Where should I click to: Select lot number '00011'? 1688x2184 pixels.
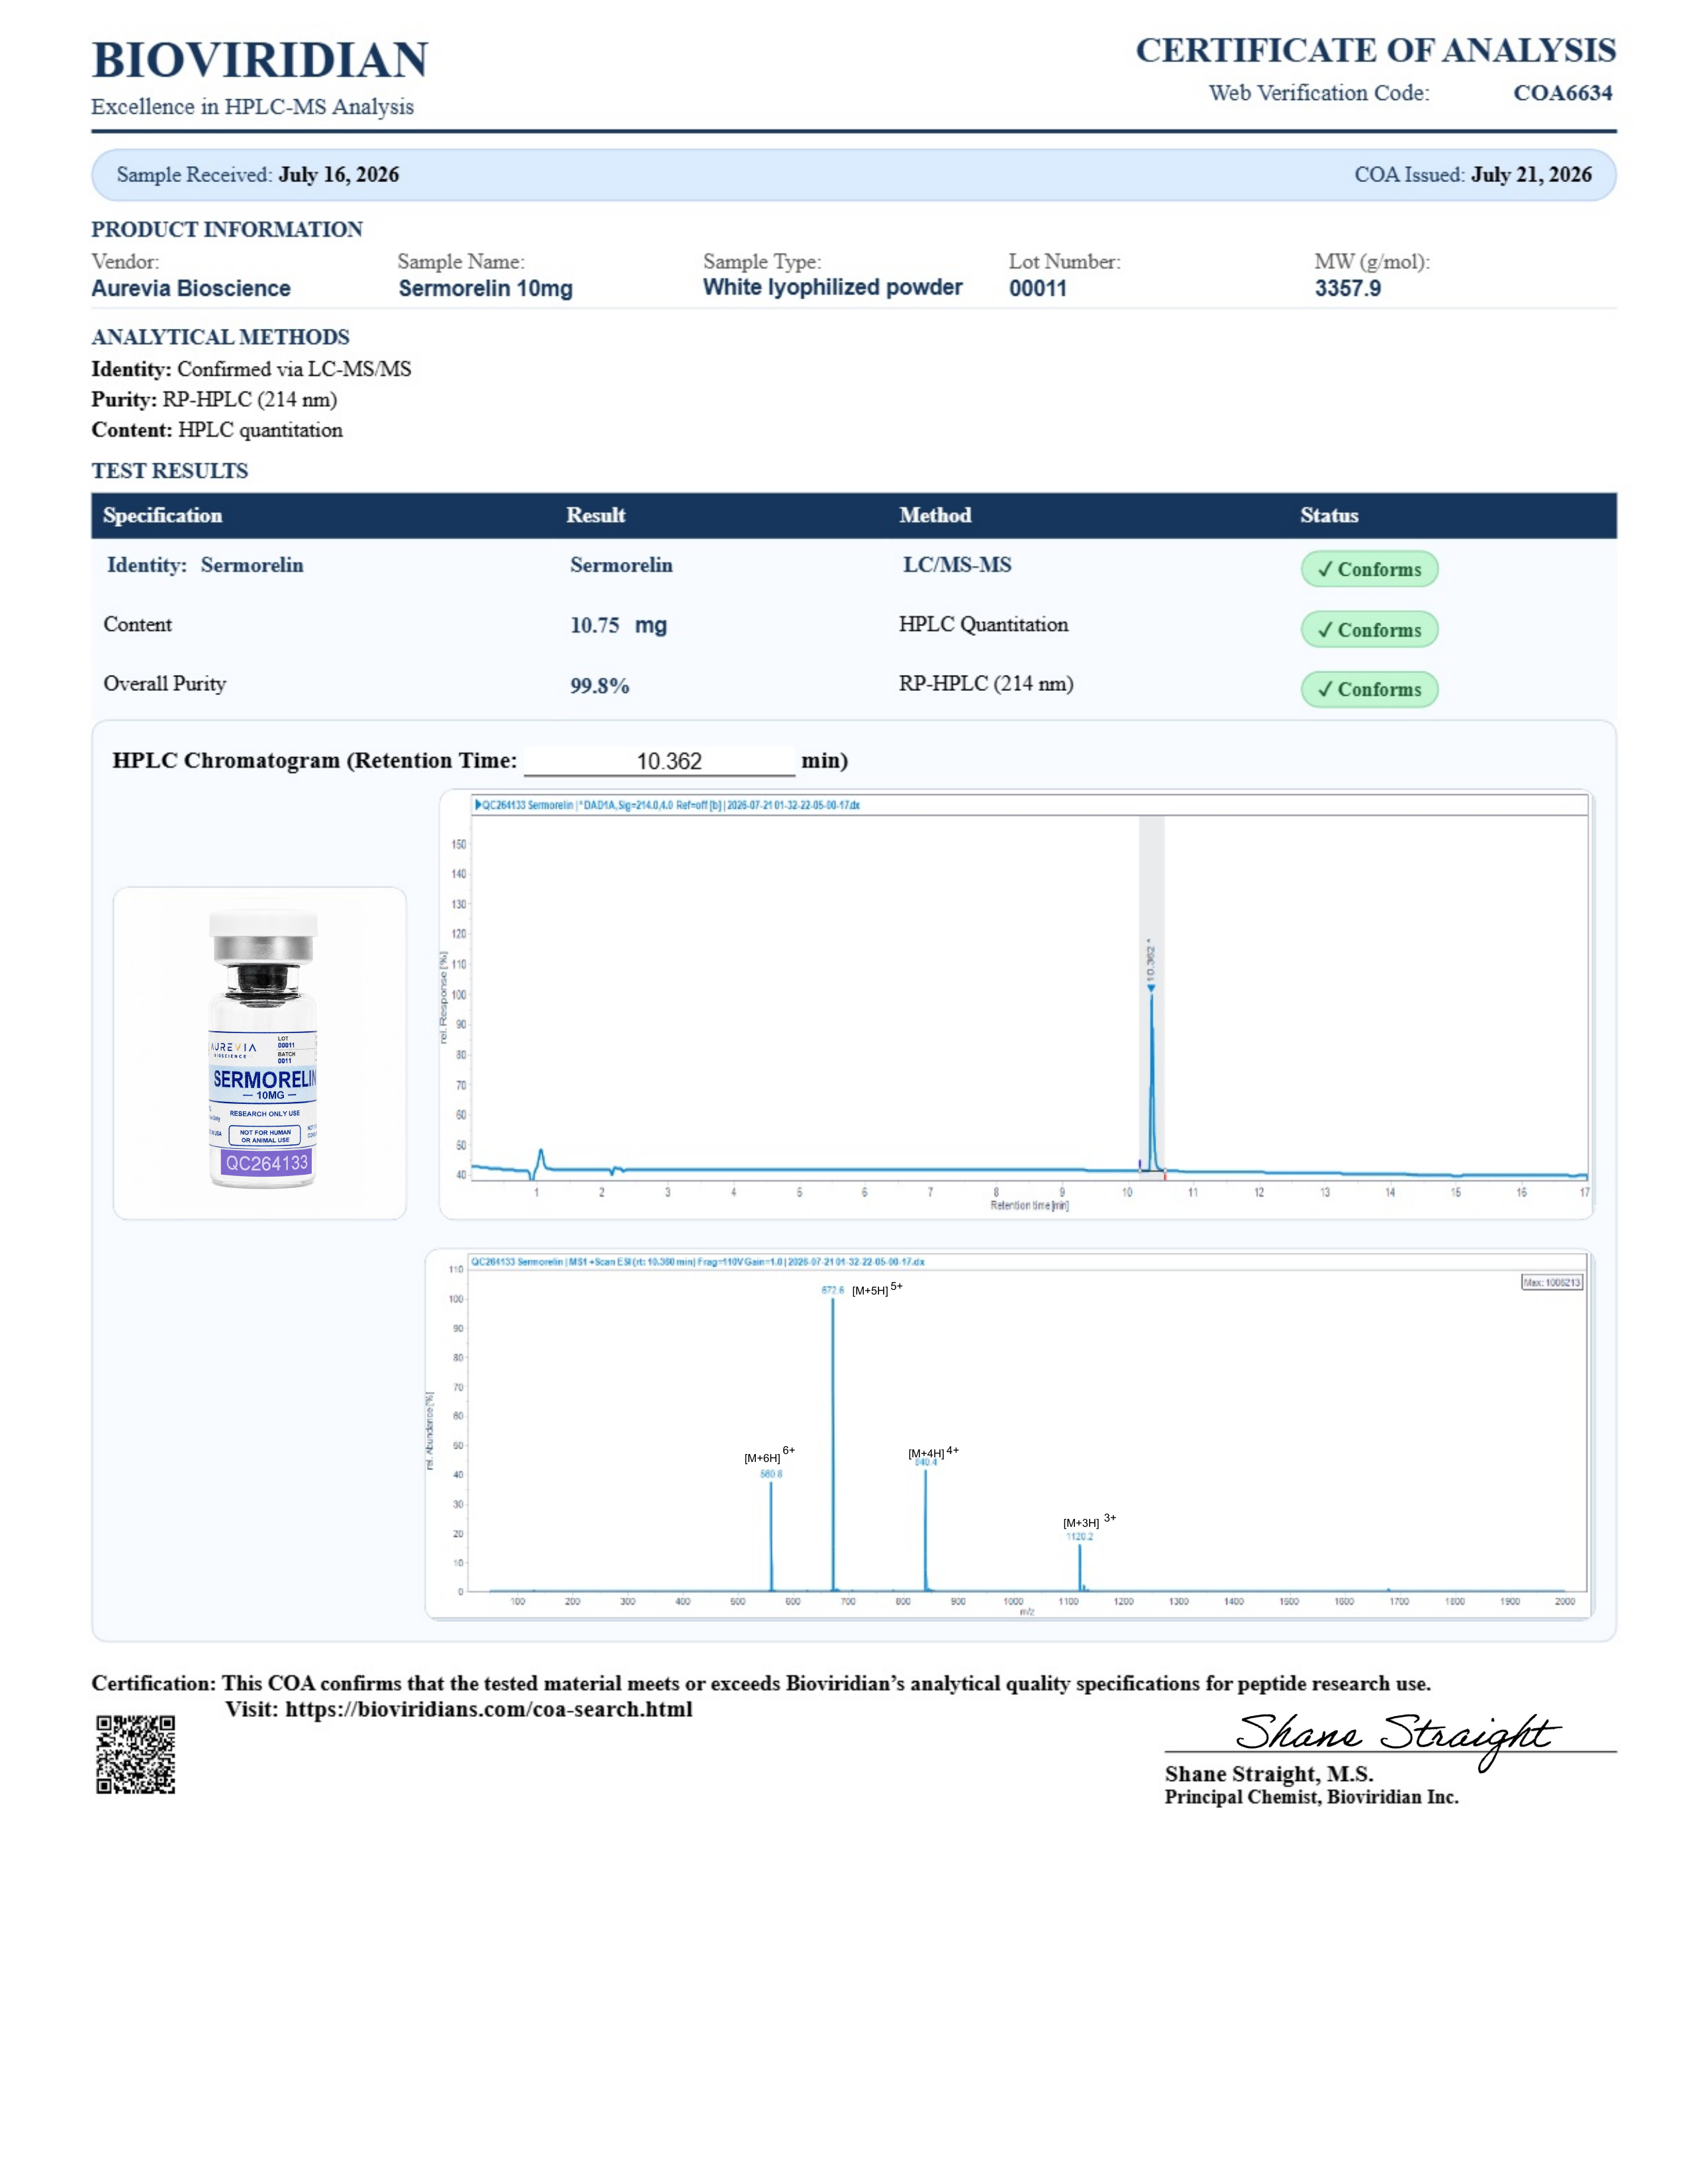[1038, 289]
